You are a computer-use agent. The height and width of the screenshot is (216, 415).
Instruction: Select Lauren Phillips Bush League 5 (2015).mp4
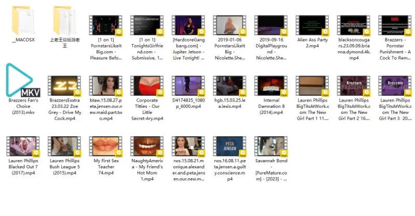[x=64, y=147]
